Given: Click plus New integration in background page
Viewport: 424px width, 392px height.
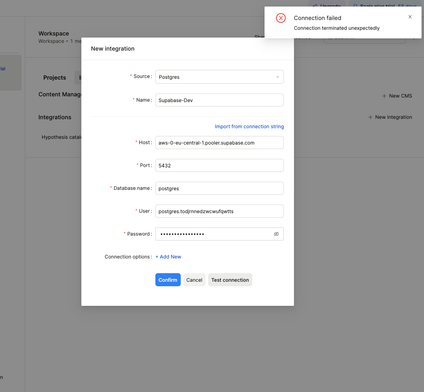Looking at the screenshot, I should 390,117.
